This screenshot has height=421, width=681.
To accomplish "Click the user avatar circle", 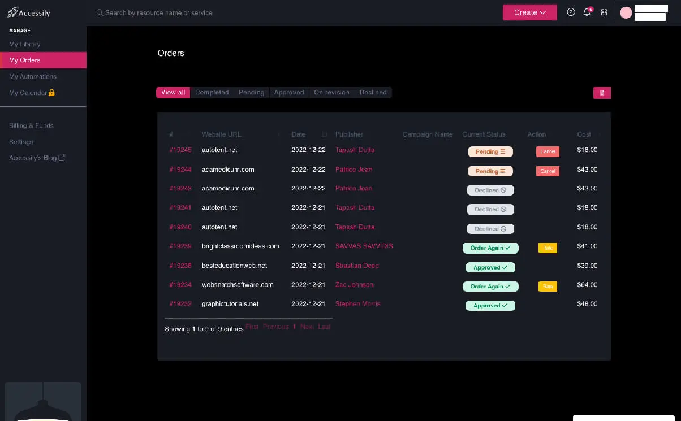I will (626, 13).
